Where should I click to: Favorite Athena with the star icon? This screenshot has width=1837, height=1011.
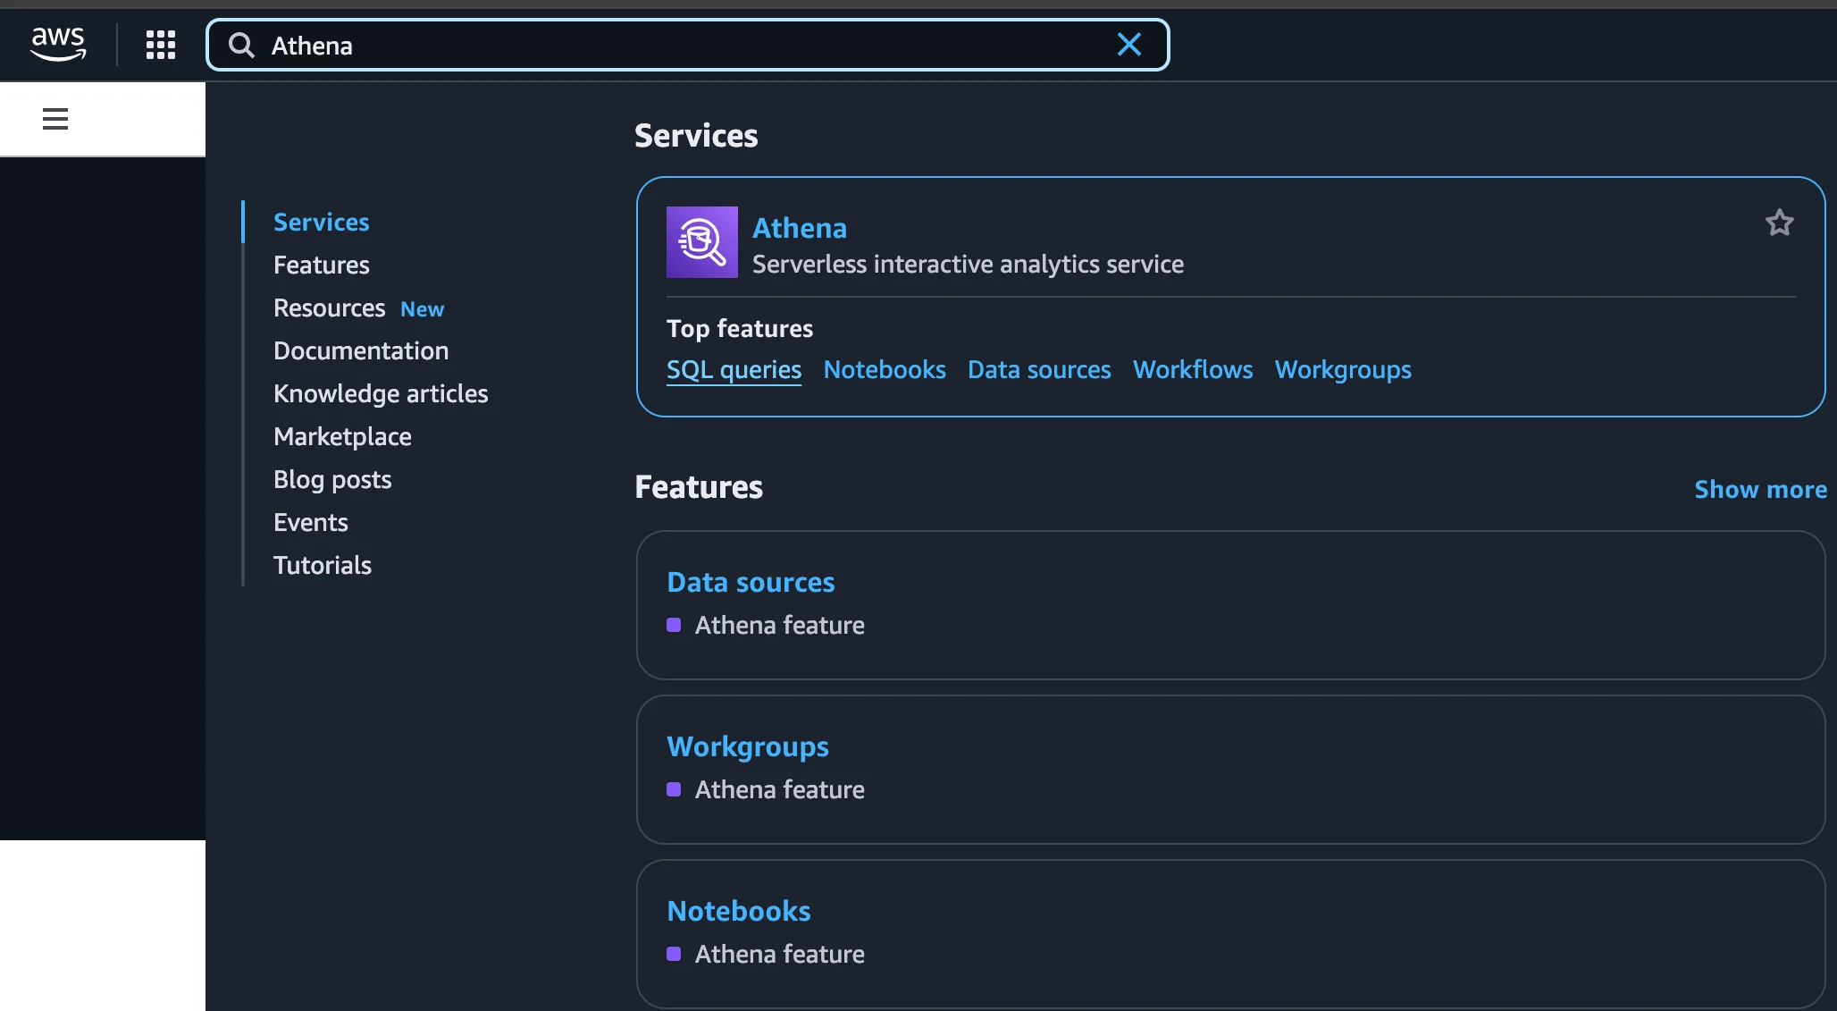click(1779, 223)
